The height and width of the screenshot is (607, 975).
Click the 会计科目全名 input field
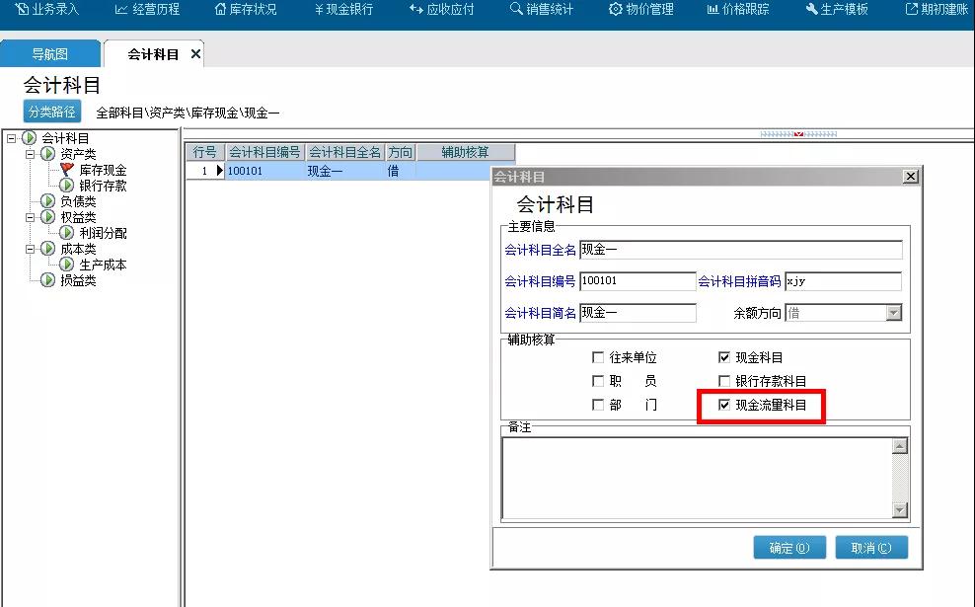pyautogui.click(x=740, y=250)
